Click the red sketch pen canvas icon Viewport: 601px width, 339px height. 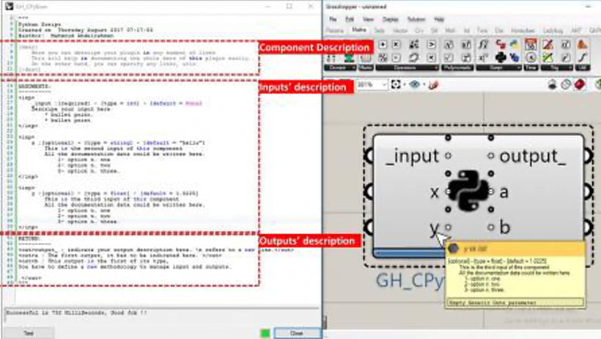coord(433,85)
